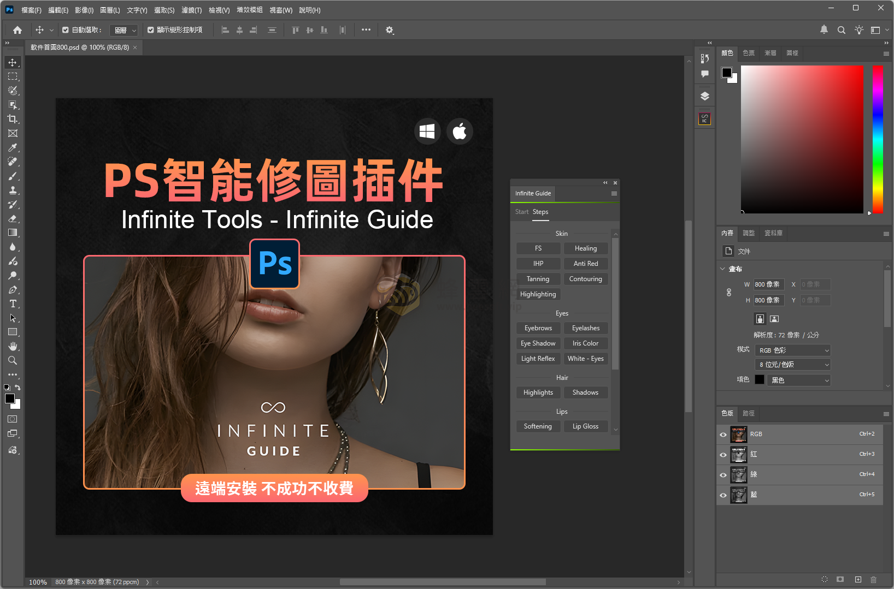This screenshot has height=589, width=894.
Task: Switch to the Paths tab
Action: pos(749,413)
